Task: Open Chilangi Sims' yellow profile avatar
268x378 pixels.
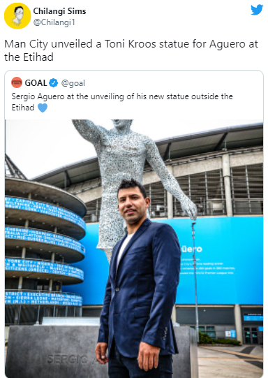Action: 17,16
